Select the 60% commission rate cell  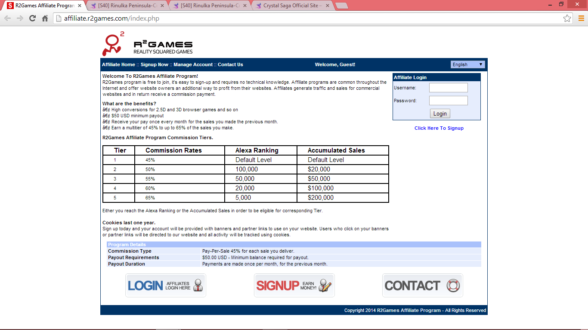coord(180,188)
